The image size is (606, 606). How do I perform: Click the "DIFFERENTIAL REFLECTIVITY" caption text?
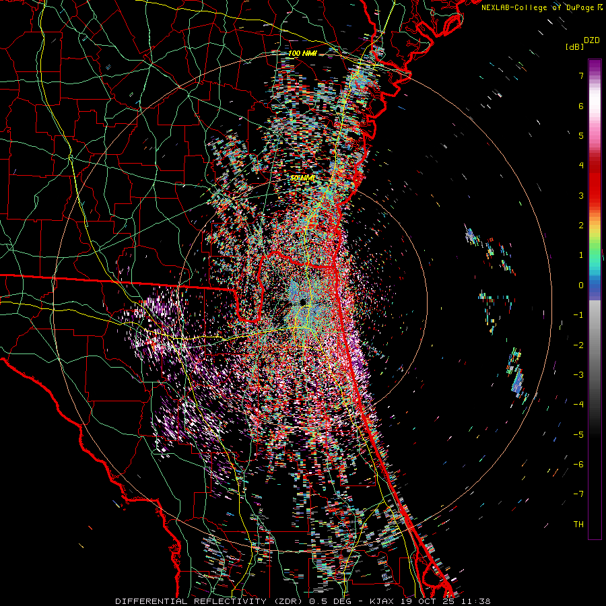click(191, 601)
